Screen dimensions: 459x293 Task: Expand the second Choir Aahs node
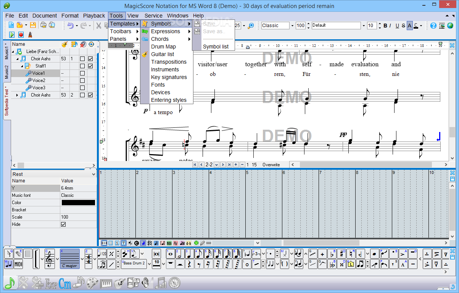coord(17,95)
